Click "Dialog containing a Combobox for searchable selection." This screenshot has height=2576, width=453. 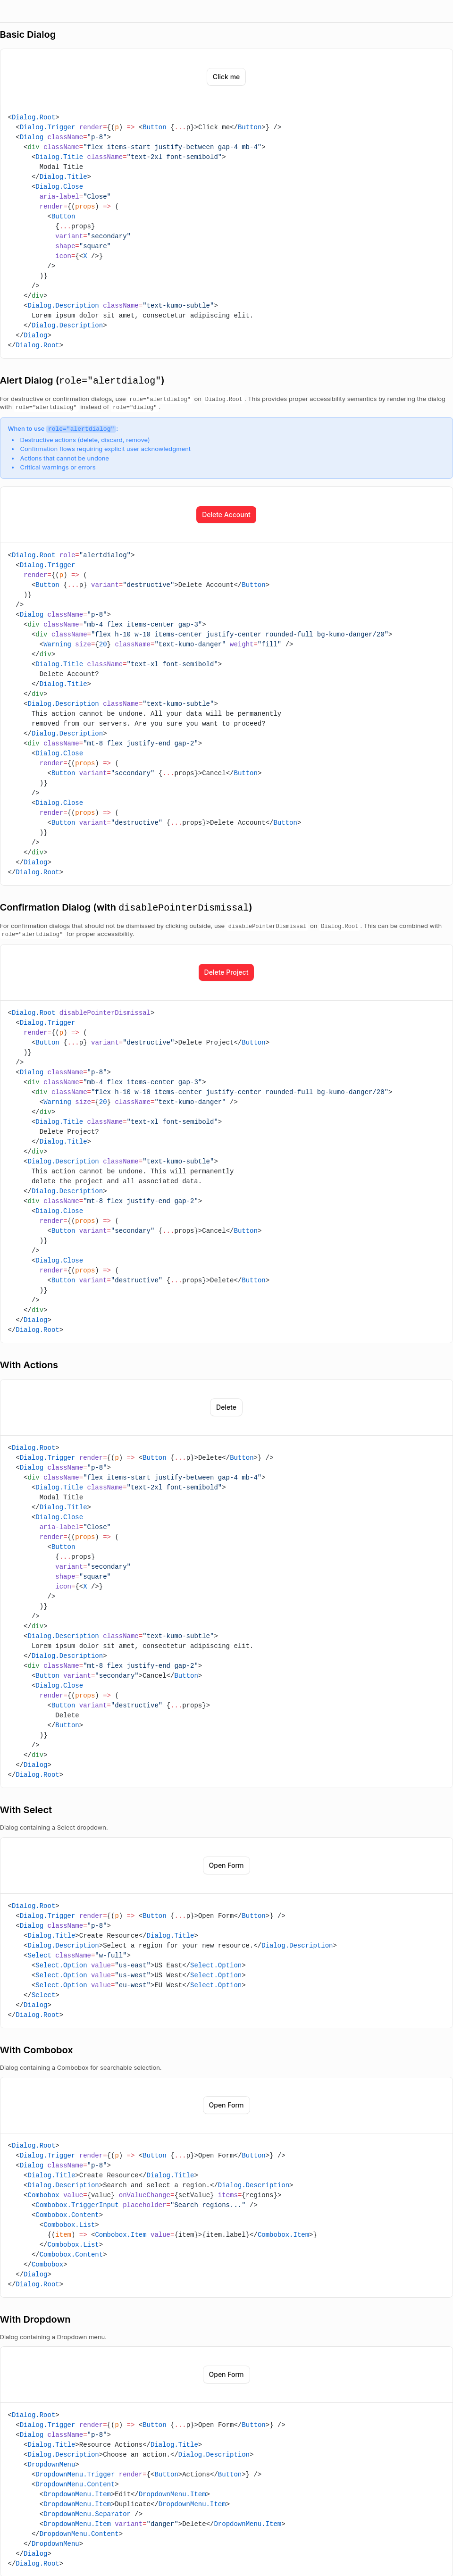80,2067
